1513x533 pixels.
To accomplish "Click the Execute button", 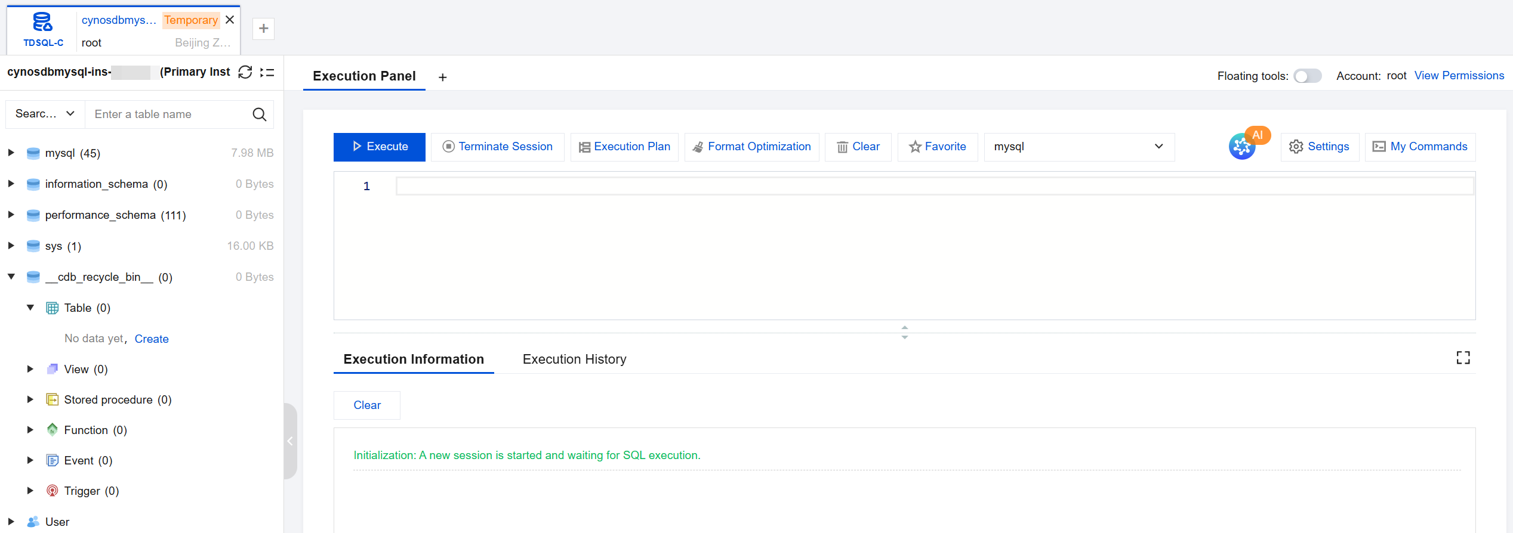I will [x=379, y=147].
